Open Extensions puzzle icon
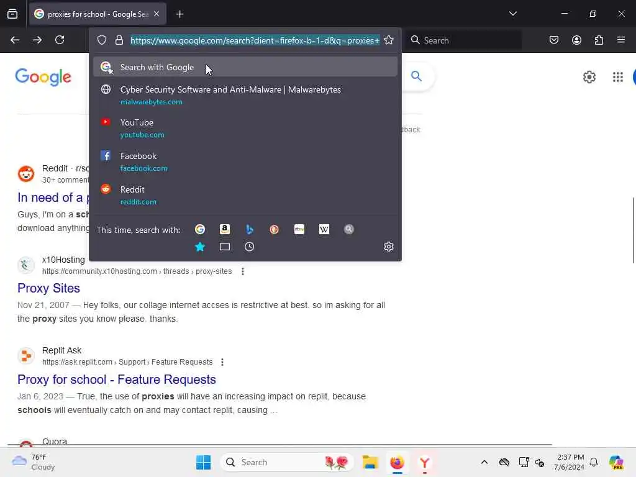The width and height of the screenshot is (636, 477). (x=599, y=40)
